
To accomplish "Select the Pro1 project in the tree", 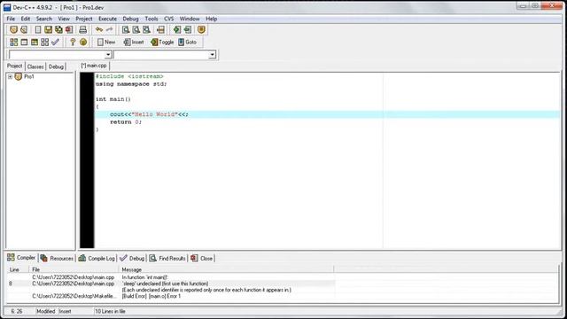I will click(29, 77).
